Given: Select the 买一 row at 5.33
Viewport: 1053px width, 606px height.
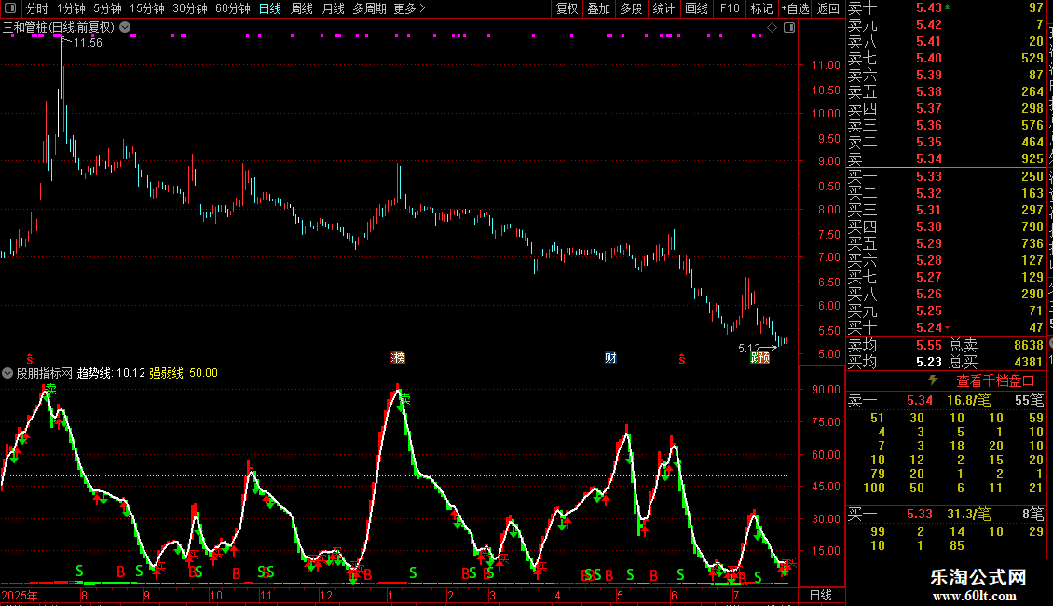Looking at the screenshot, I should tap(946, 176).
